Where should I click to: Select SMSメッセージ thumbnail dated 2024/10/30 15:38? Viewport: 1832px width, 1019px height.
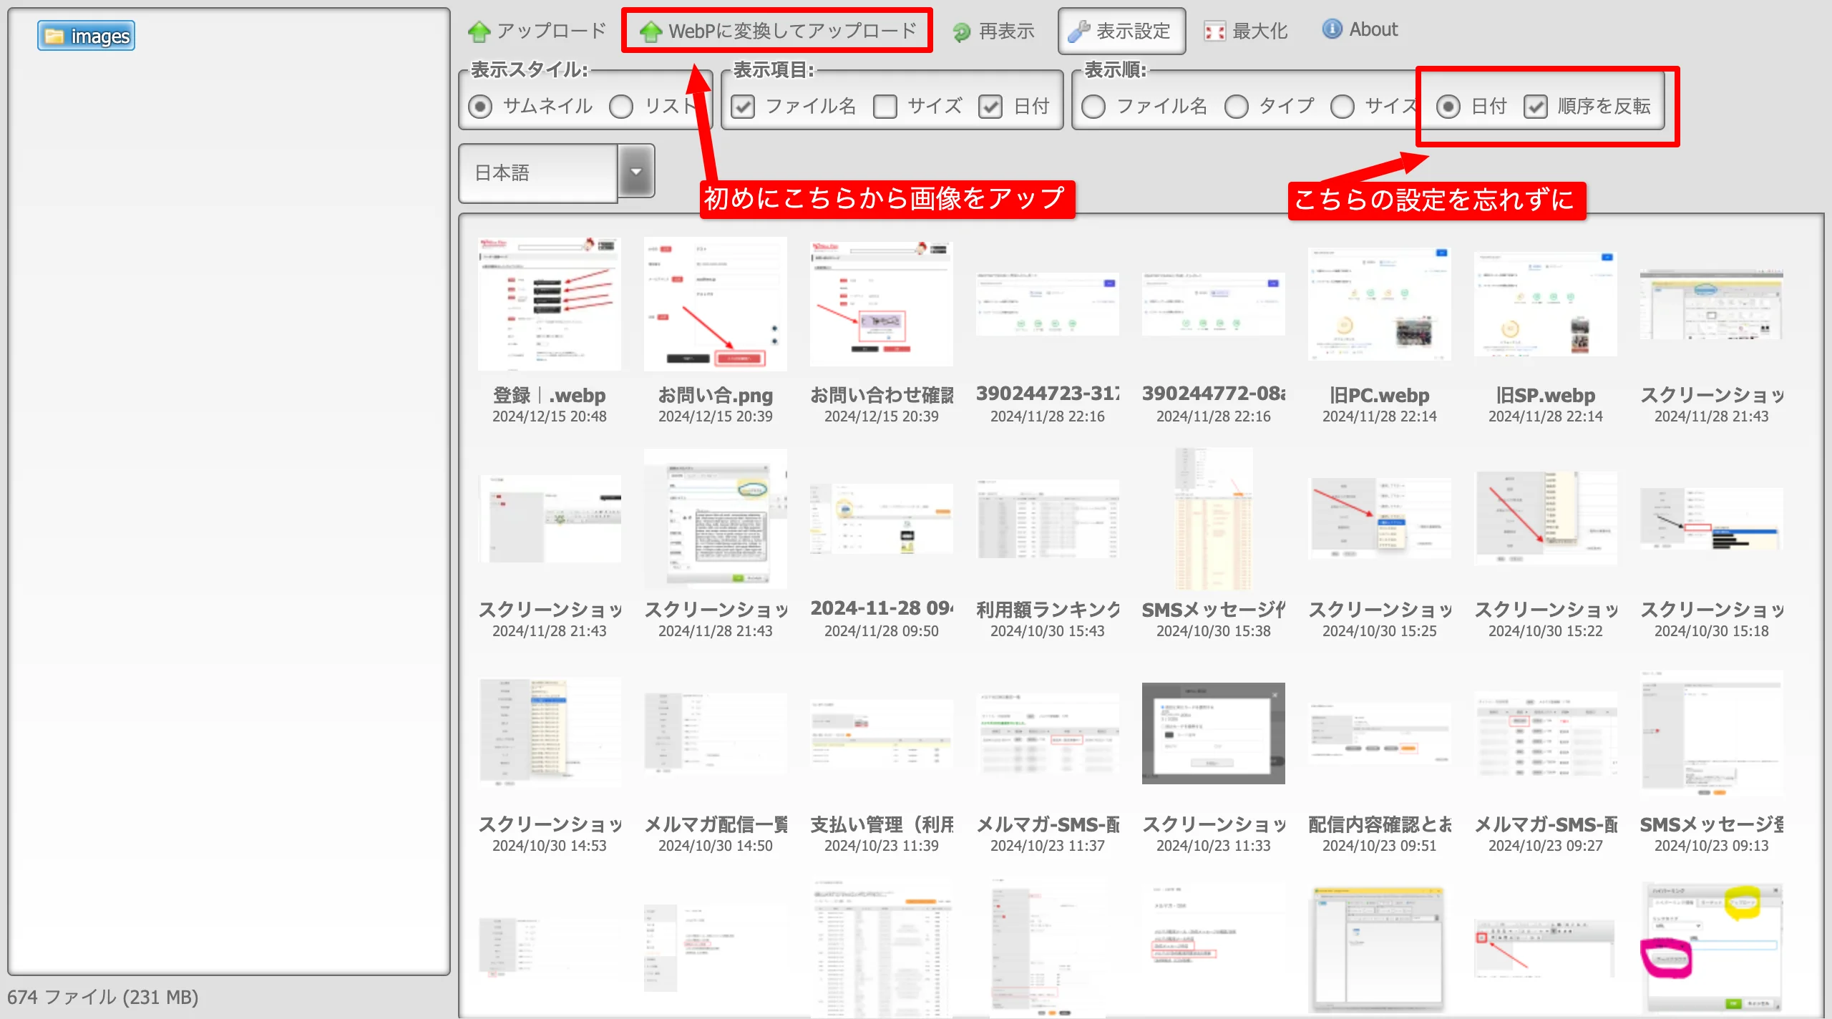pyautogui.click(x=1214, y=518)
